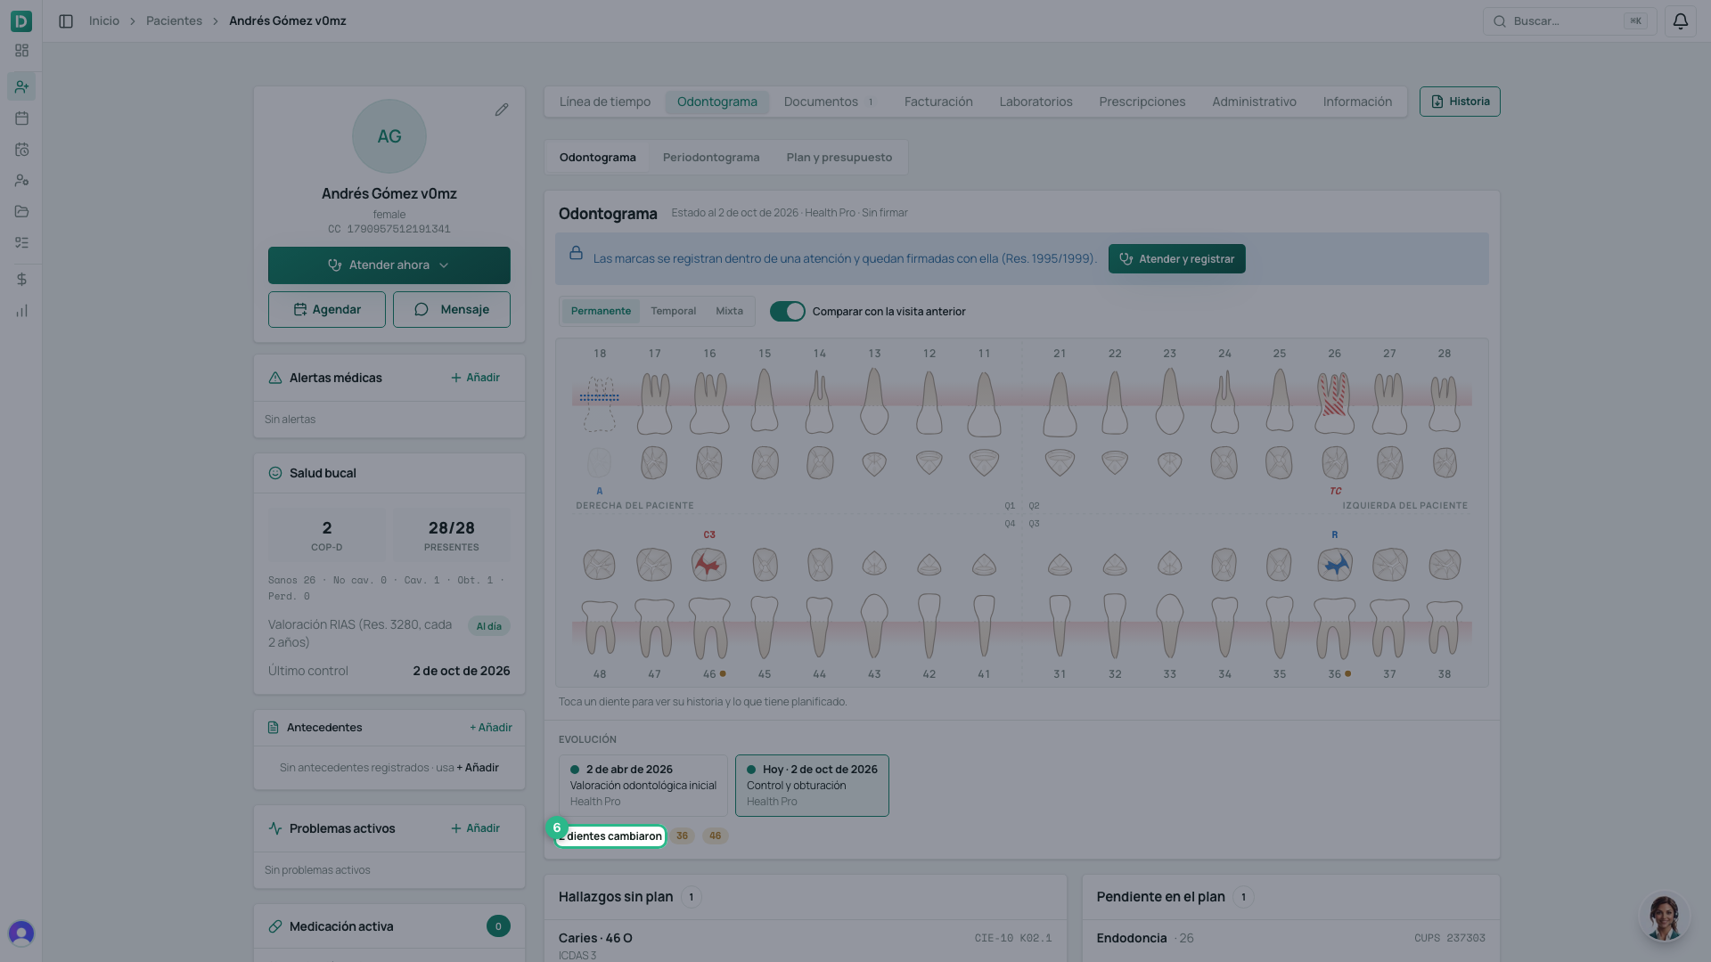The width and height of the screenshot is (1711, 962).
Task: Open the billing dollar icon in sidebar
Action: click(21, 280)
